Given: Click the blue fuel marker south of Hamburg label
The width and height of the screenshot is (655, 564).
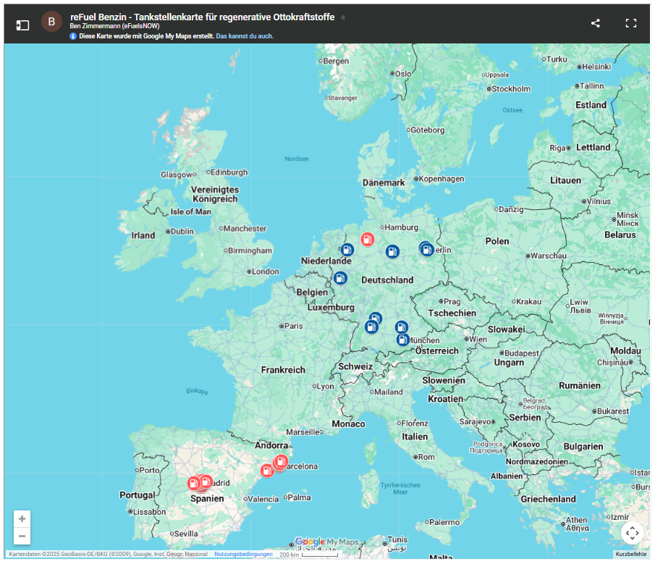Looking at the screenshot, I should coord(392,251).
